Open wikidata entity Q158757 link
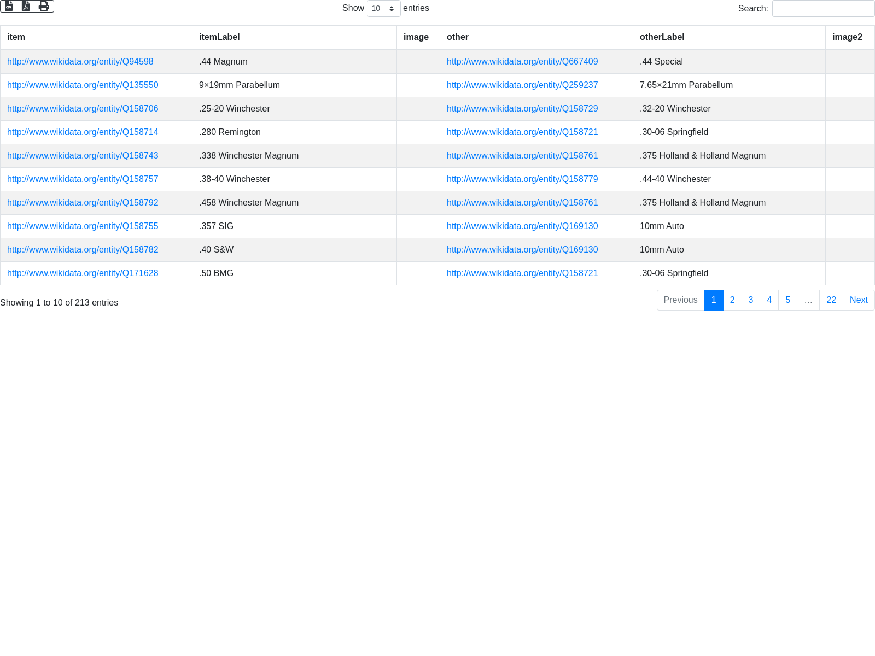 click(x=83, y=179)
